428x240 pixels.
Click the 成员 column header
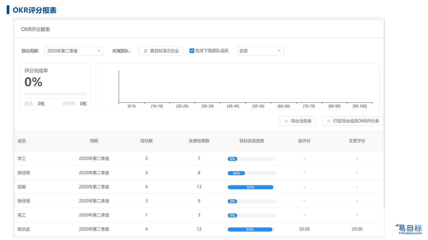pos(22,141)
